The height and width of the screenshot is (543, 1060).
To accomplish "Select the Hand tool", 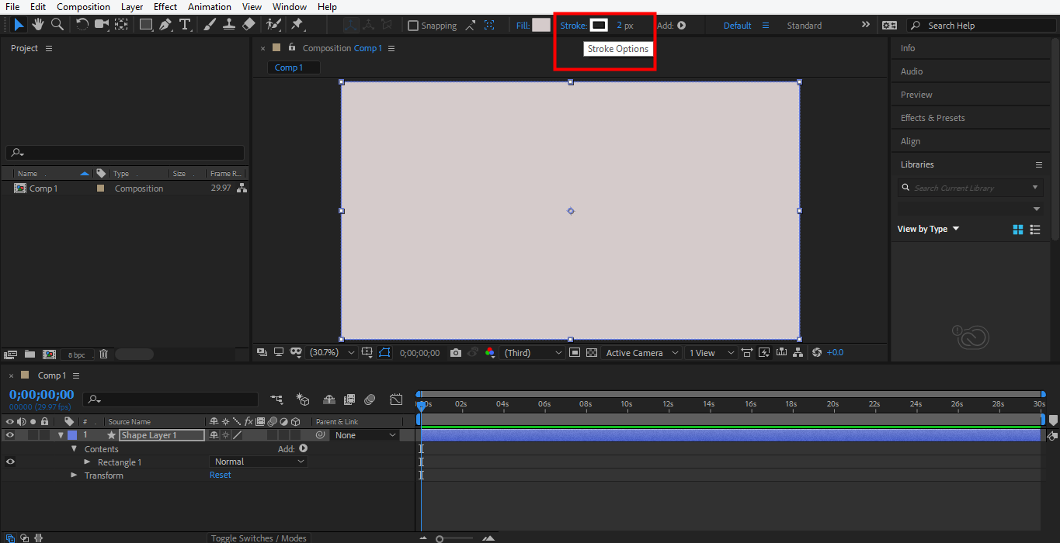I will [x=37, y=25].
